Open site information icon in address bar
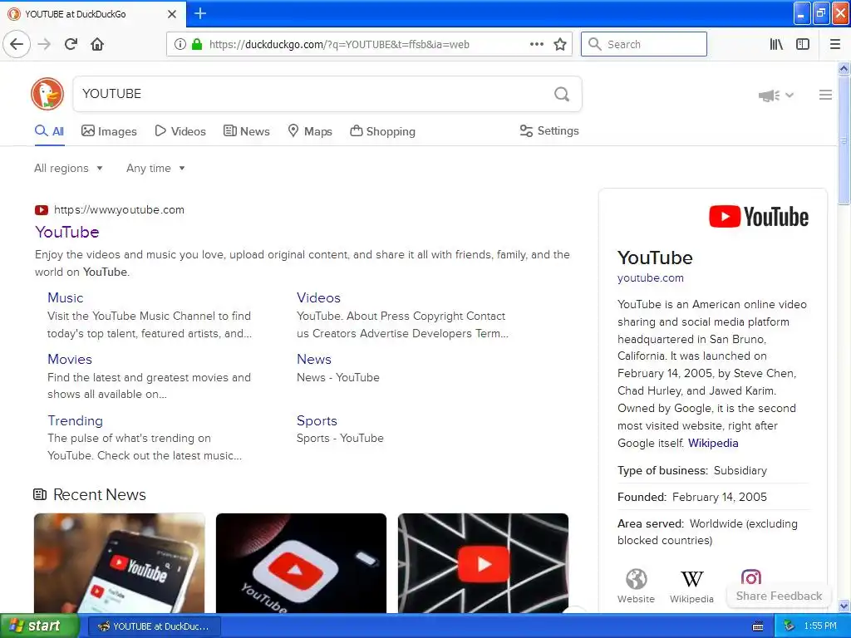 pos(180,45)
